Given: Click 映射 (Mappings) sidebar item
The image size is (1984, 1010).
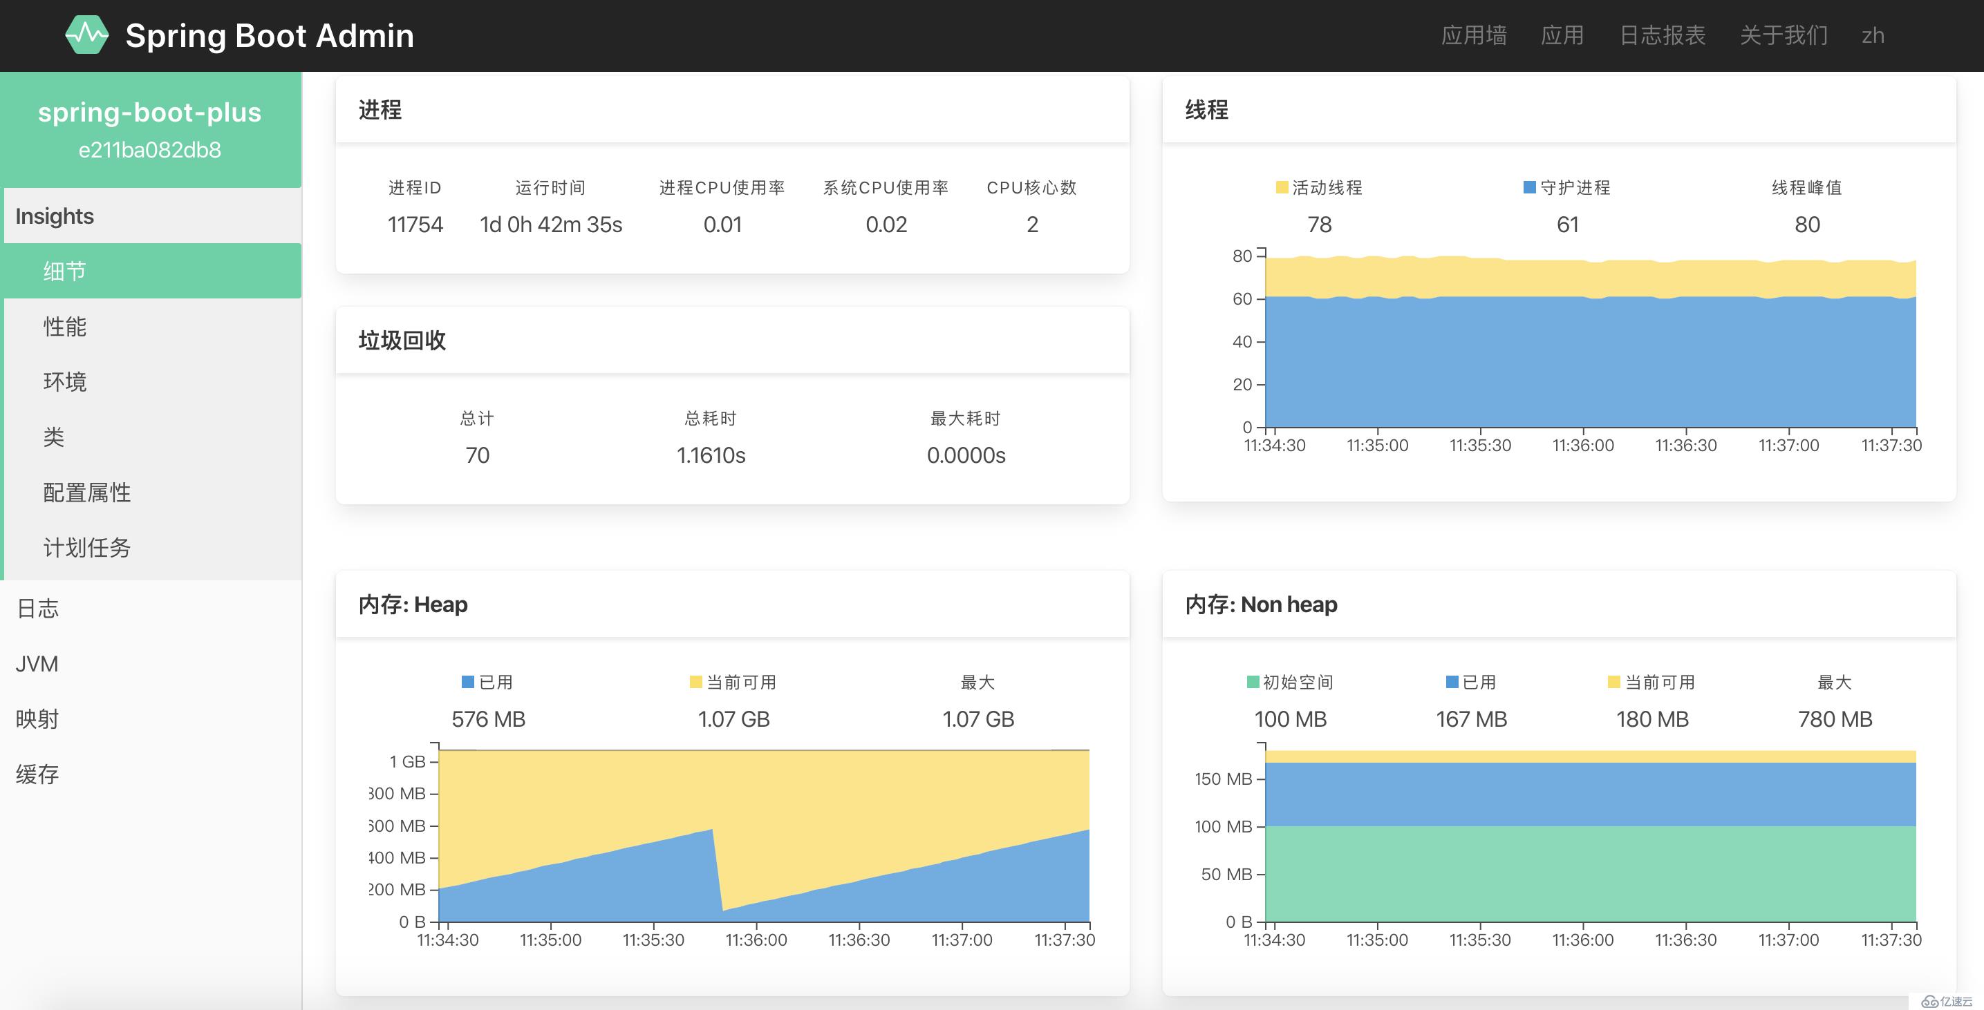Looking at the screenshot, I should pyautogui.click(x=37, y=720).
